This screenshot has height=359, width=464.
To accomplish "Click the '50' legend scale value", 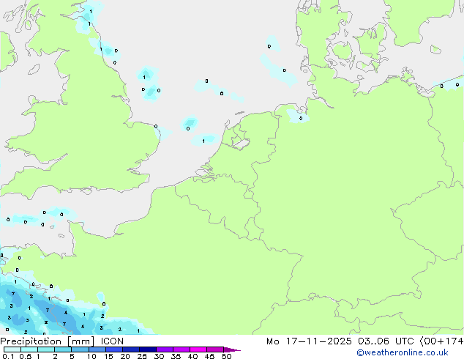I will [x=226, y=356].
